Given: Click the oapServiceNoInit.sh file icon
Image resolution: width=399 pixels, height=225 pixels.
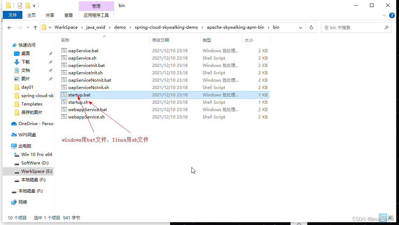Looking at the screenshot, I should (64, 87).
